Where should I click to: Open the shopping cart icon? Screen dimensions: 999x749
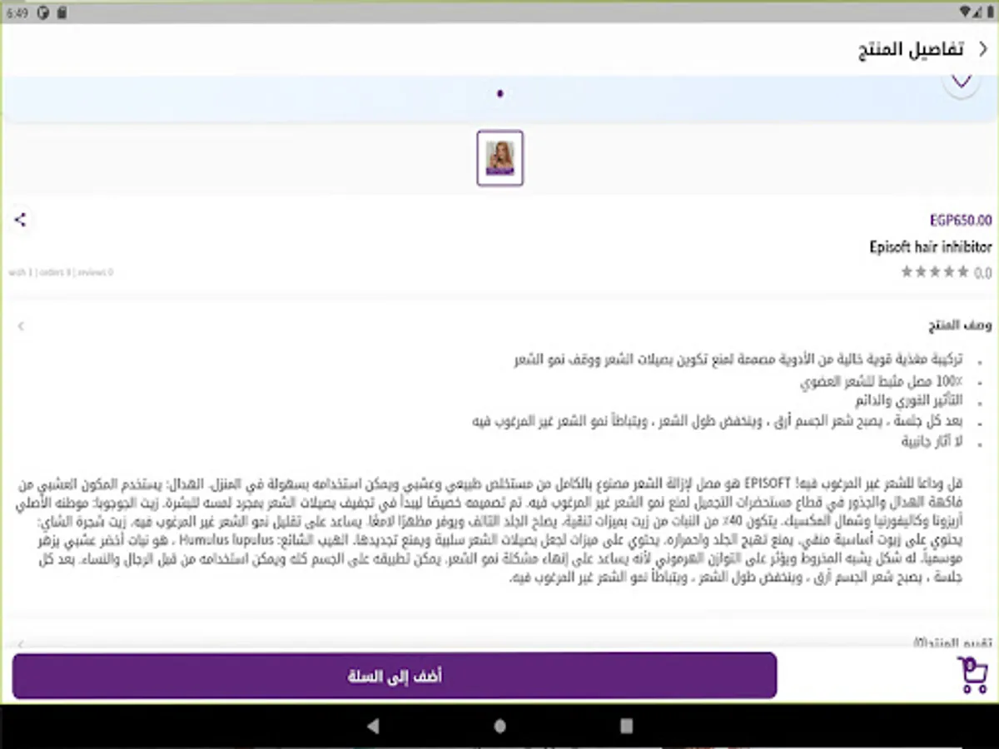(972, 676)
